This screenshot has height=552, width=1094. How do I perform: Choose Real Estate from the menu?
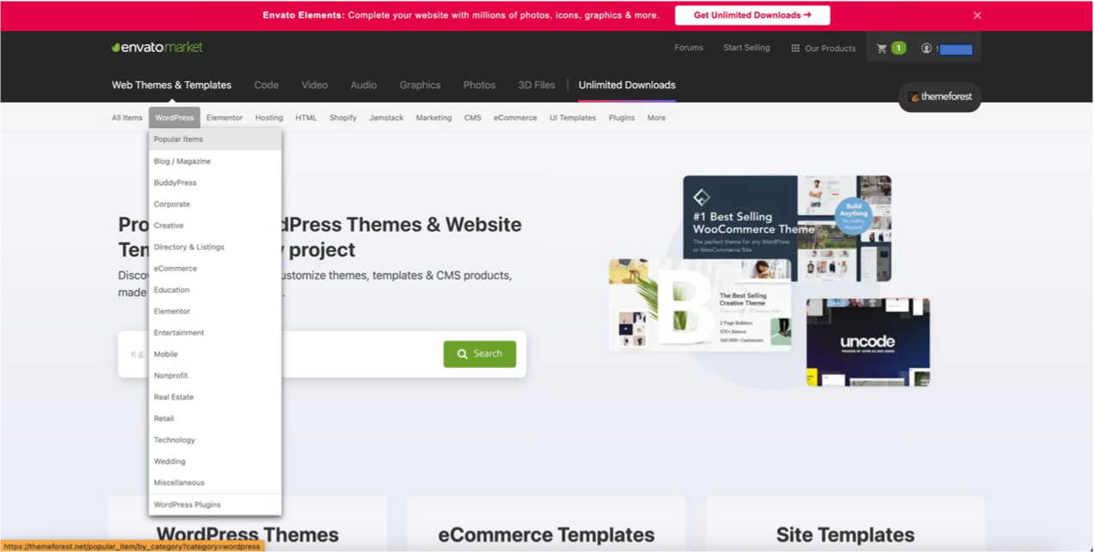coord(215,396)
